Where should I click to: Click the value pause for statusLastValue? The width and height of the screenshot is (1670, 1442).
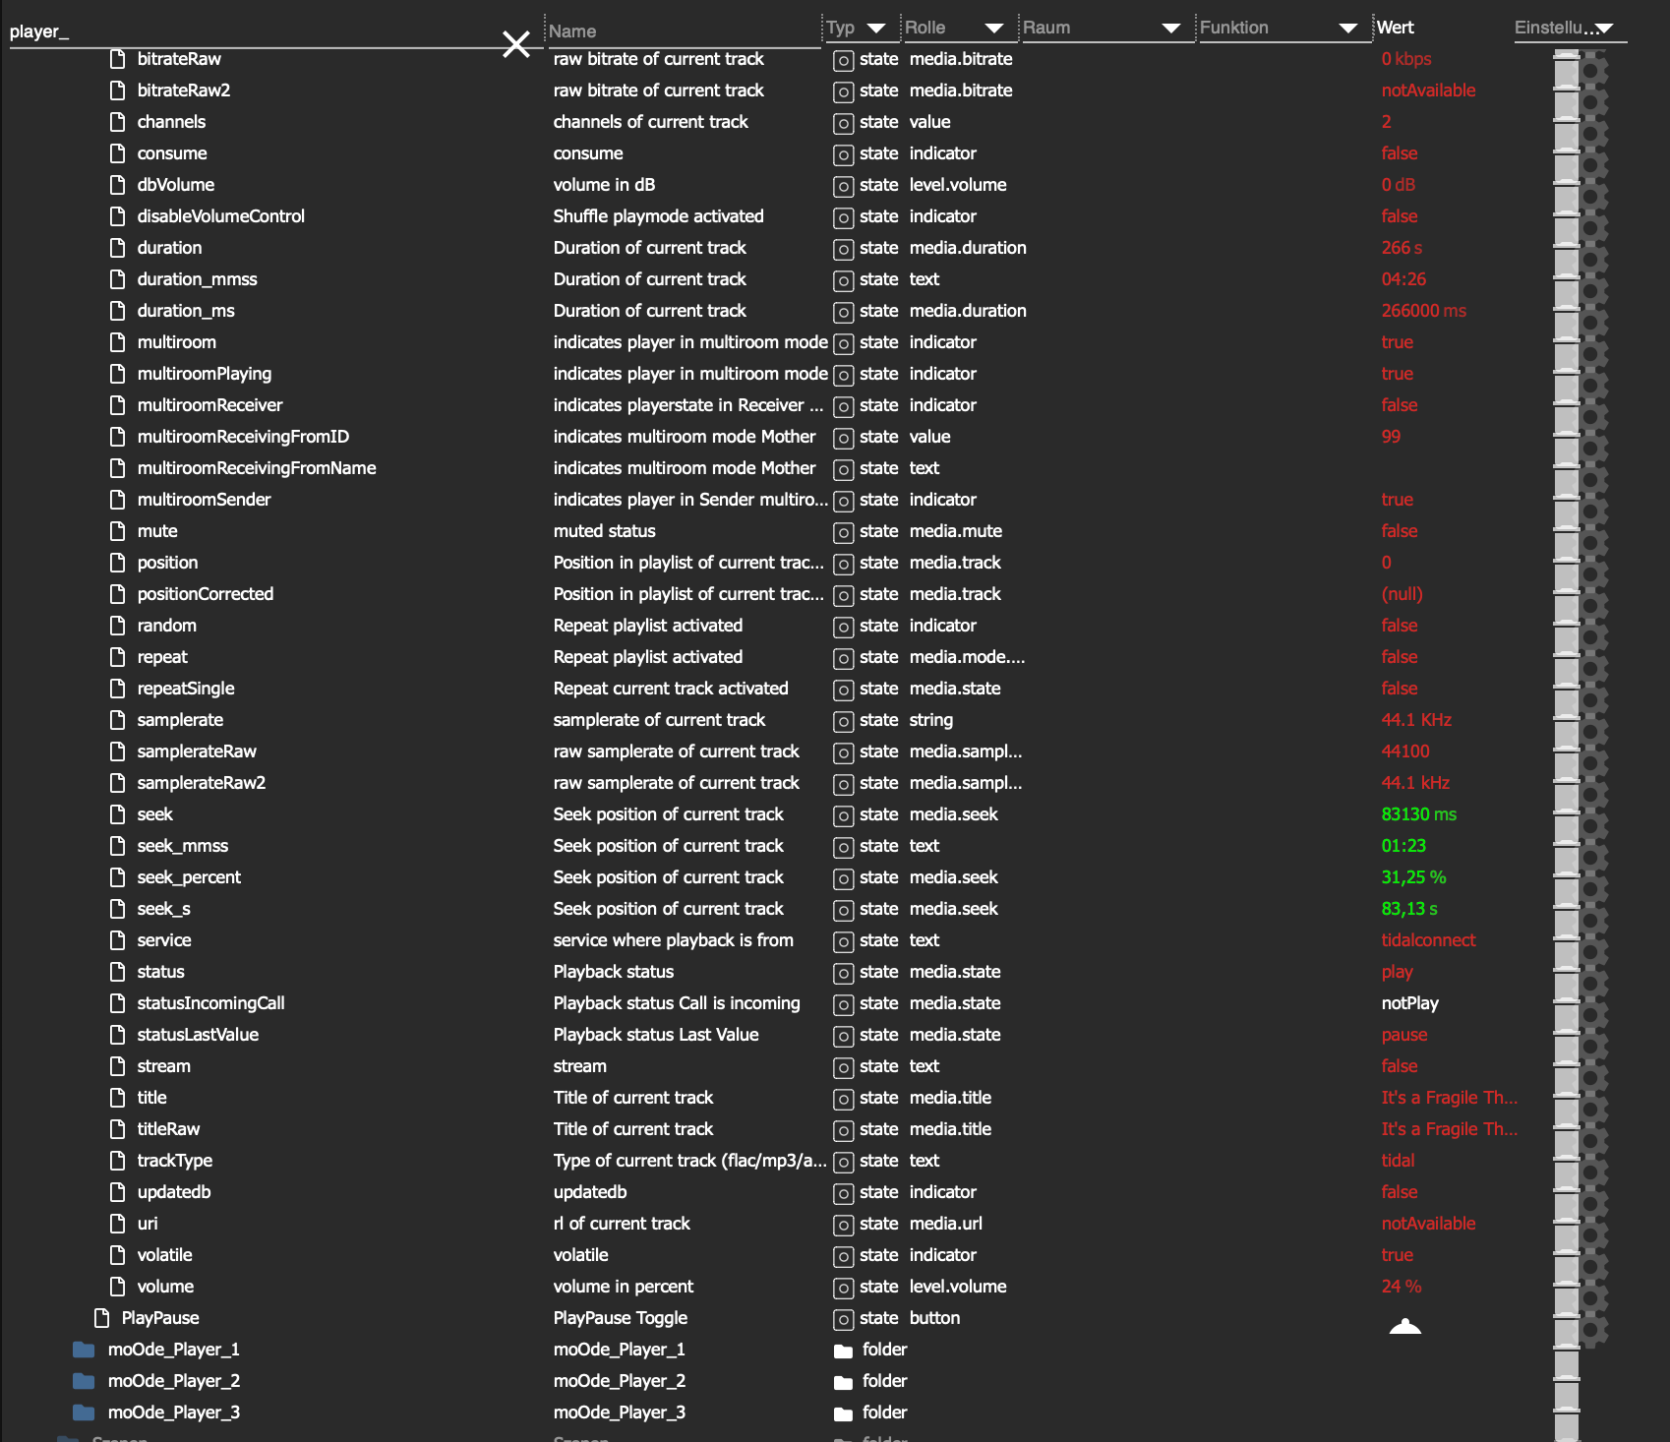click(1403, 1035)
